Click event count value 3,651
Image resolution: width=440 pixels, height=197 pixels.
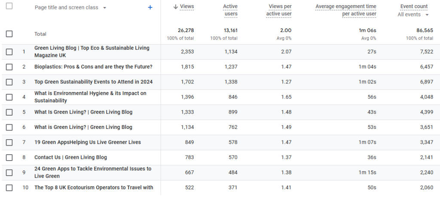(x=427, y=127)
